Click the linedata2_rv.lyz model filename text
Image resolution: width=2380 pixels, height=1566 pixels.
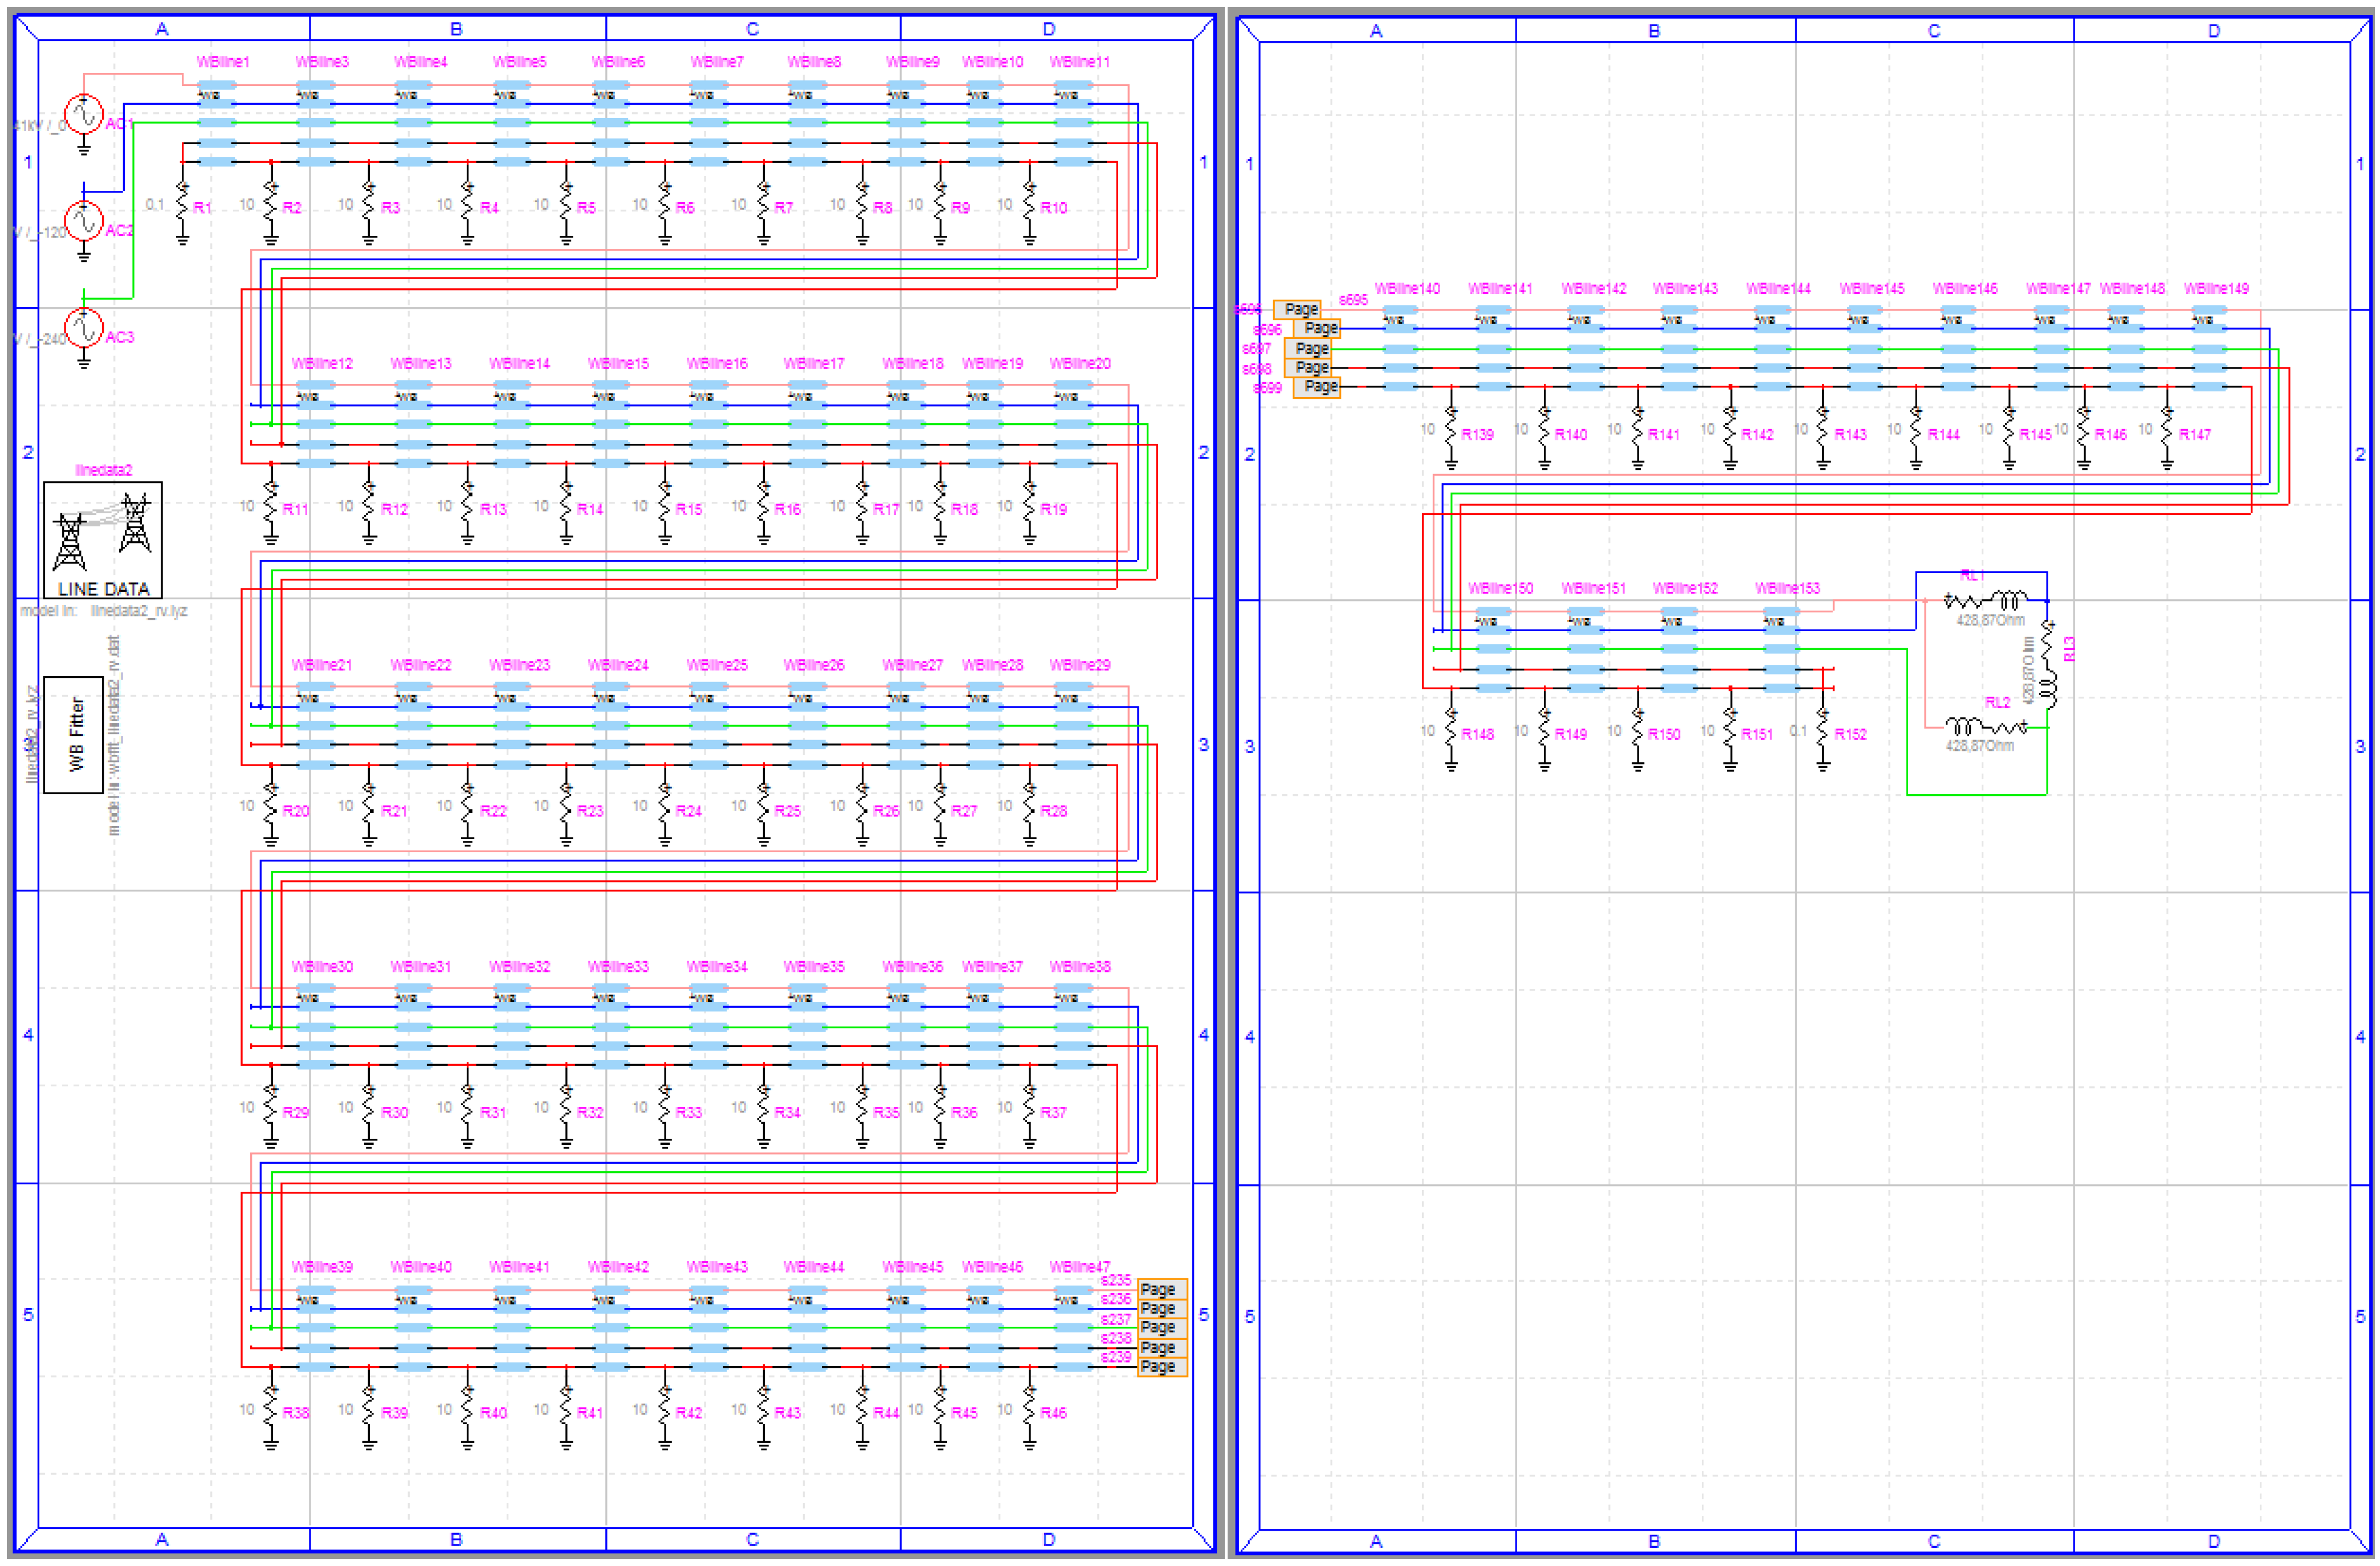coord(138,611)
